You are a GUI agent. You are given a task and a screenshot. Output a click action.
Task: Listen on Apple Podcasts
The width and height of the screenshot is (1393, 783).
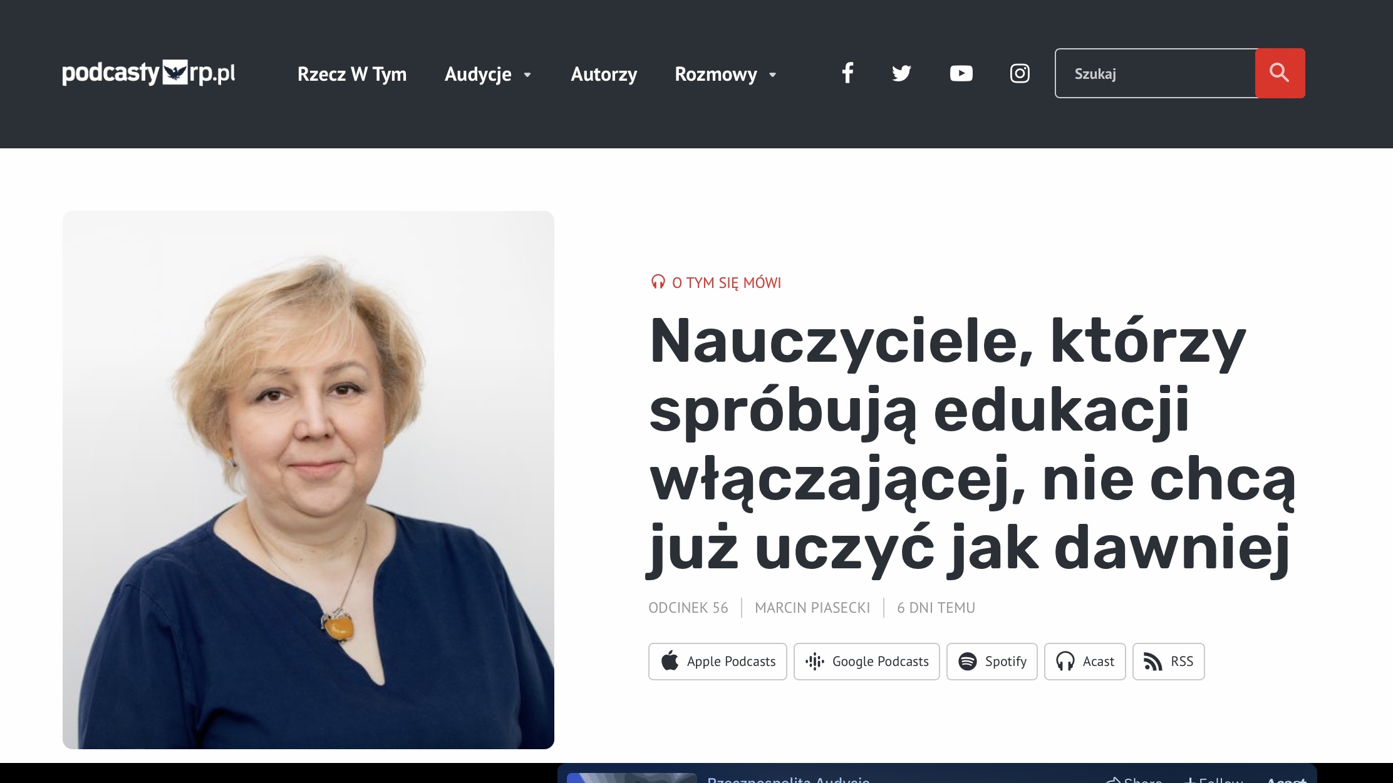[x=717, y=662]
